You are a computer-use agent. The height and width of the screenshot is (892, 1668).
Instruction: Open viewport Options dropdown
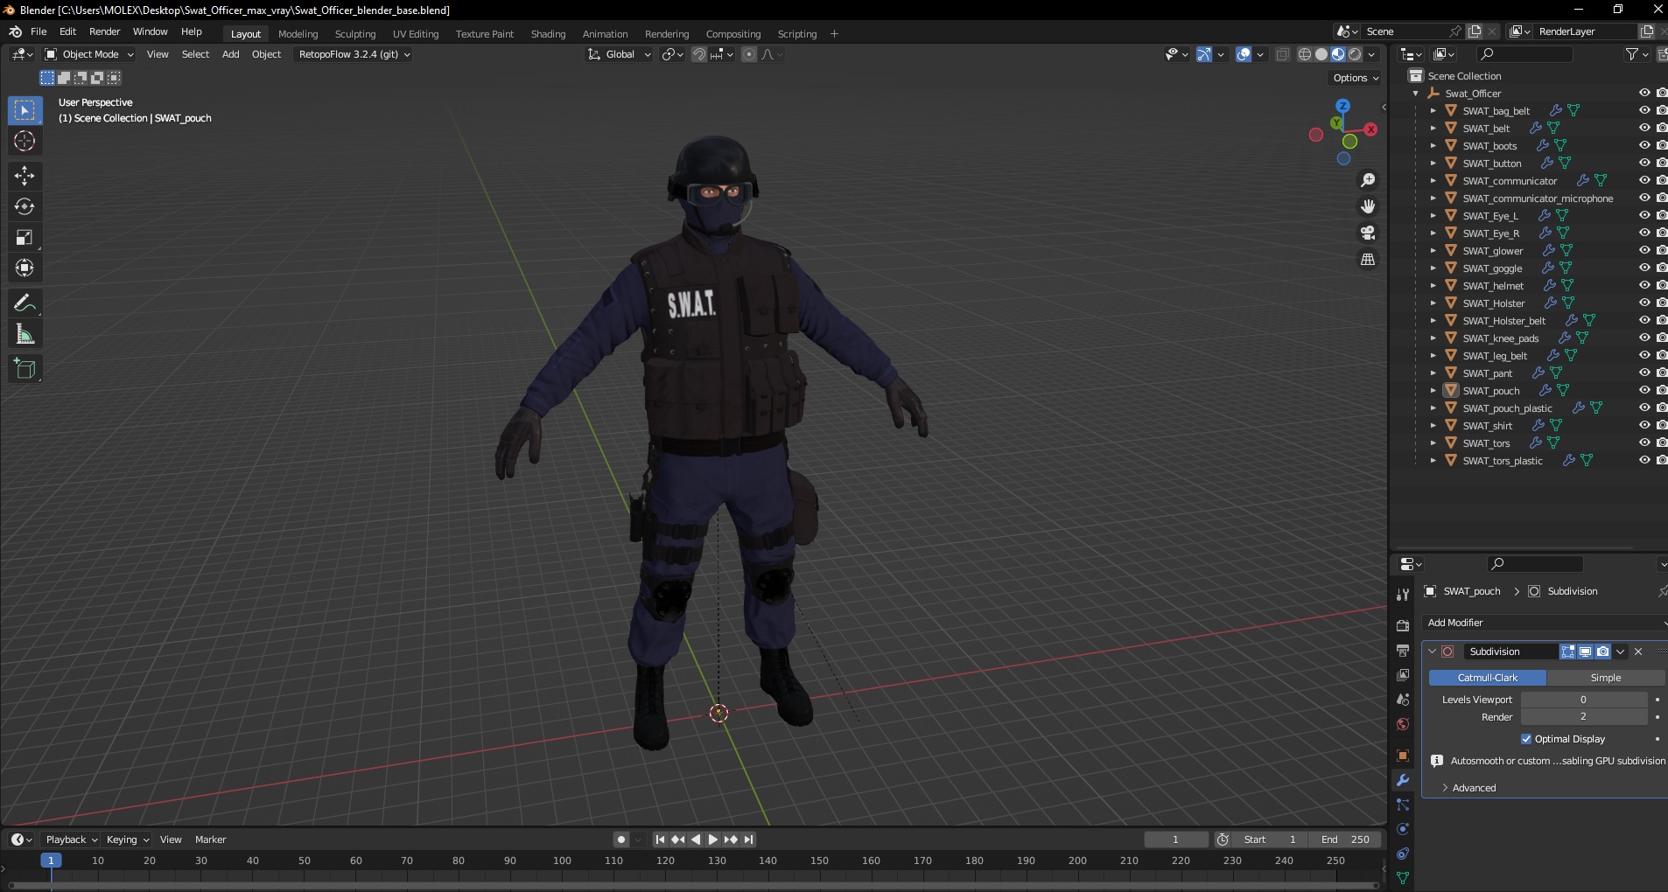pos(1356,78)
